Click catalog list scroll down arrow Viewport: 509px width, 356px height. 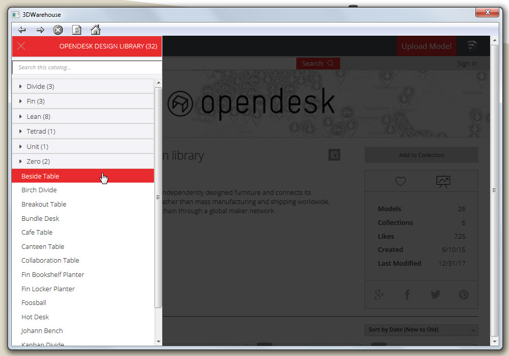[159, 341]
